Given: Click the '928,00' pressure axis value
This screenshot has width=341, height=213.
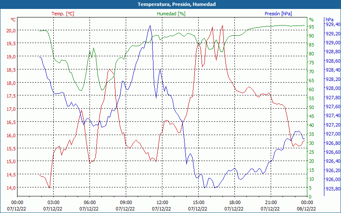Looking at the screenshot, I should tap(332, 88).
